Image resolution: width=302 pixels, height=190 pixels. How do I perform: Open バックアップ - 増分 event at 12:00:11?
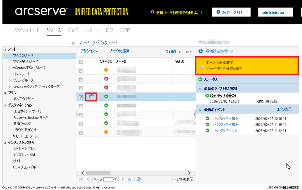click(x=226, y=119)
